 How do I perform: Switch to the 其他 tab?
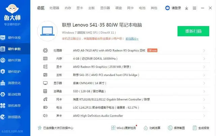154,8
